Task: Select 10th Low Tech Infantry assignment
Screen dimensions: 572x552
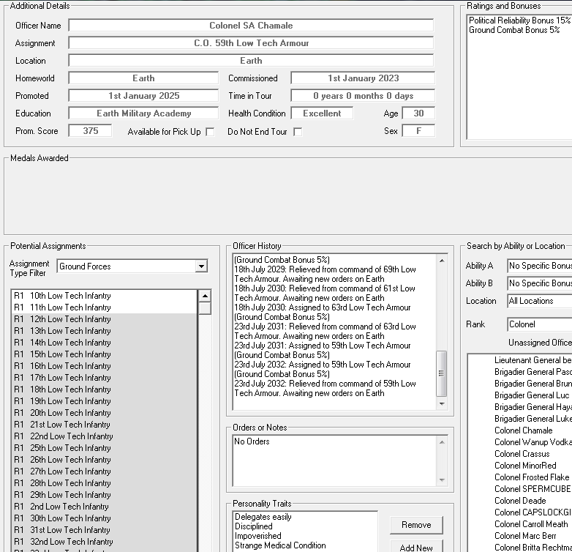Action: (105, 296)
